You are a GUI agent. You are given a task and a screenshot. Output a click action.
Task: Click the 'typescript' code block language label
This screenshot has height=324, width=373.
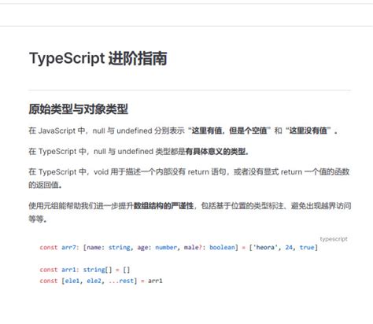334,239
